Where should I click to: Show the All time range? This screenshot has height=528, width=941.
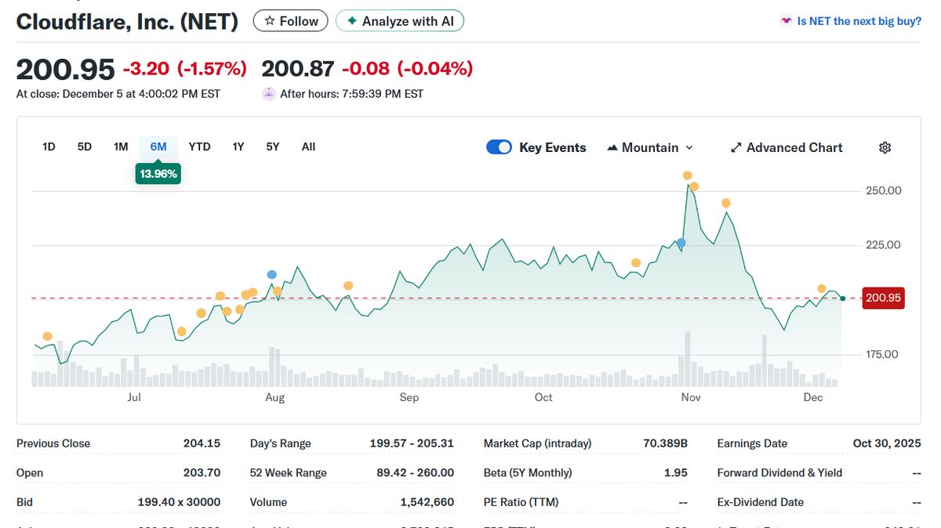(308, 146)
